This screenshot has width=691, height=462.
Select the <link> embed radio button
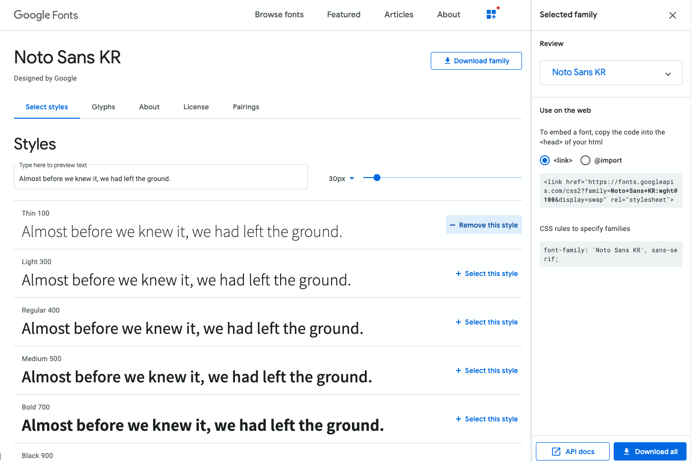(545, 160)
